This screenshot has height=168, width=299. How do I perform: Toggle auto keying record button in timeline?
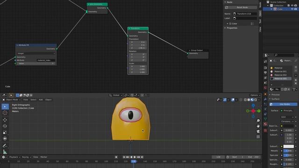pos(116,157)
